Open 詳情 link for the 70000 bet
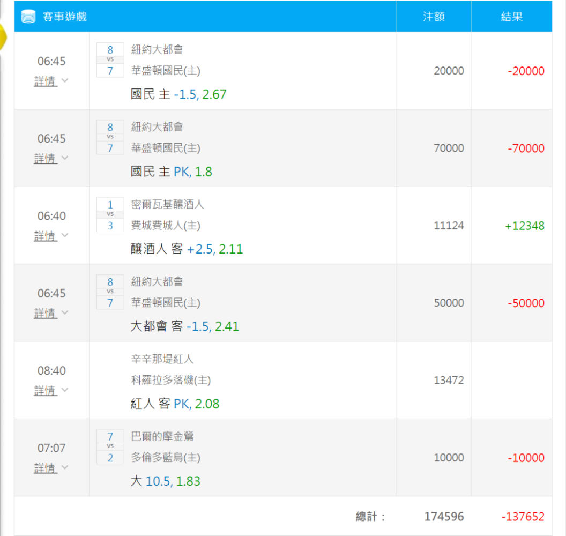Image resolution: width=566 pixels, height=536 pixels. click(x=46, y=158)
